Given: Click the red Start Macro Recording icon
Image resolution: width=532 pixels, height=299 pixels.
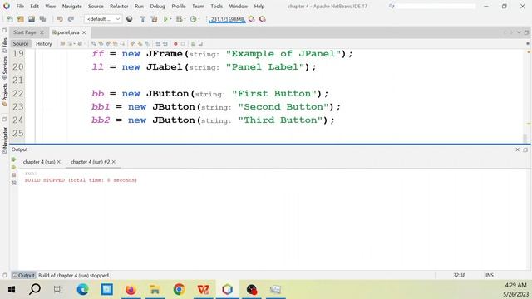Looking at the screenshot, I should 175,44.
